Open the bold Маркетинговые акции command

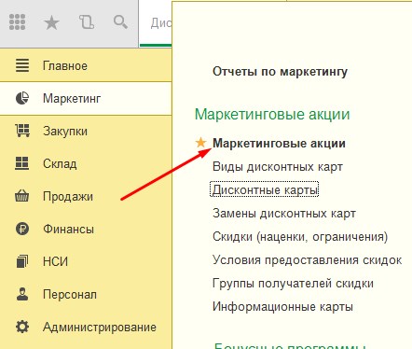(x=279, y=144)
